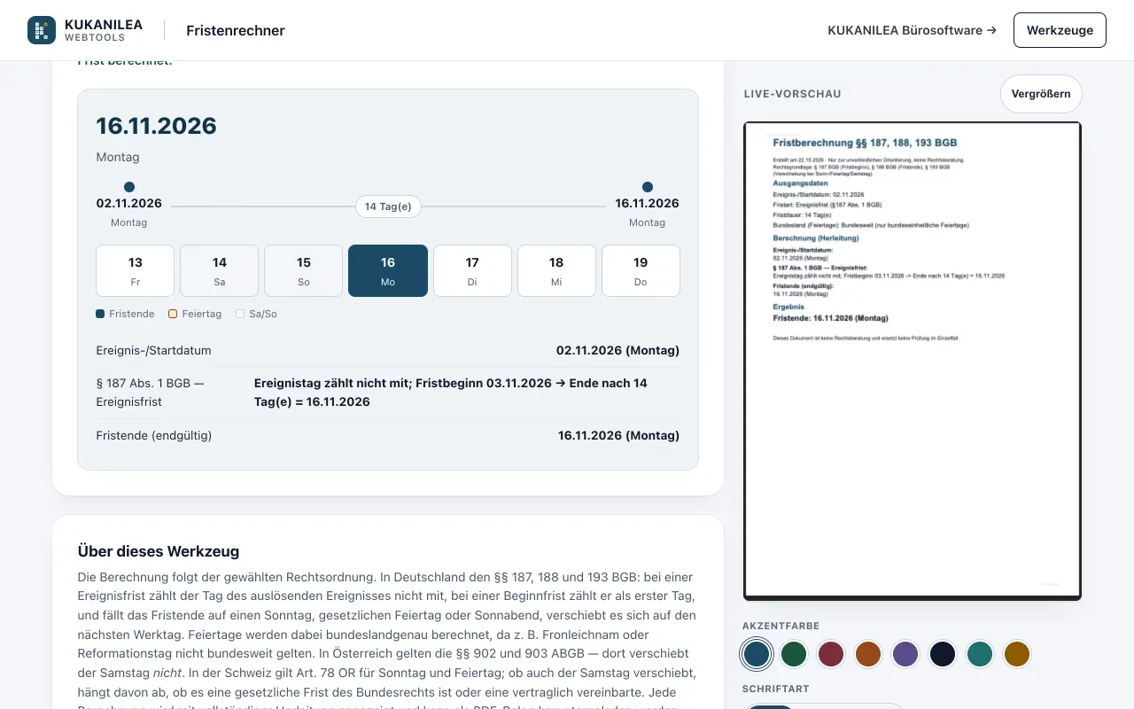Screen dimensions: 1134x709
Task: Click the SCHRIFTART section label
Action: tap(776, 689)
